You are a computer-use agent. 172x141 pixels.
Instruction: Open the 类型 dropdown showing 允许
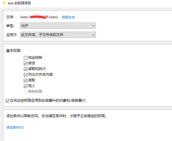point(58,26)
